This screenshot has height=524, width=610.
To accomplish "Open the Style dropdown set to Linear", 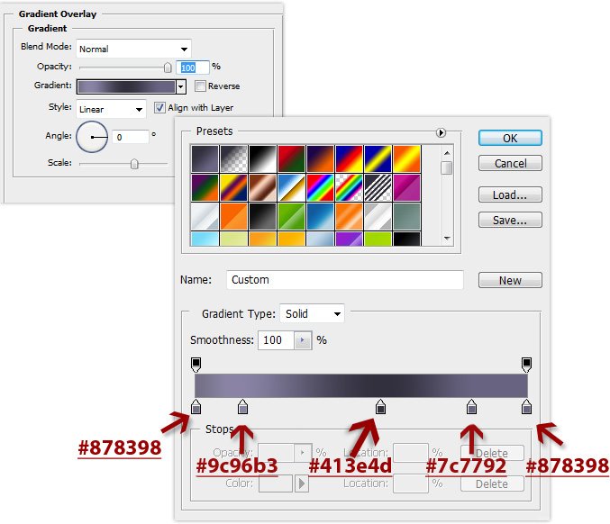I will click(111, 109).
